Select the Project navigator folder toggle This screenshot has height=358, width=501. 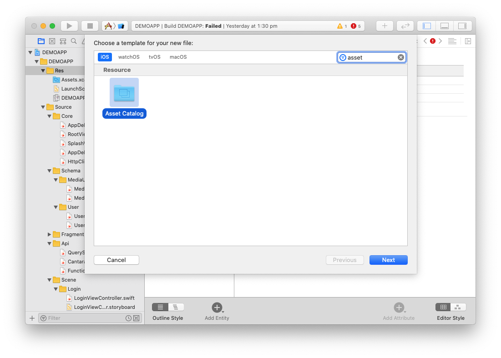pos(41,41)
